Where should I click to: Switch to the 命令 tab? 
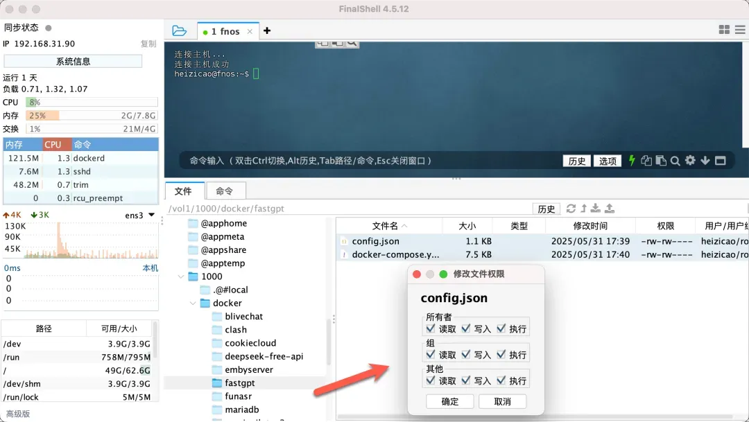coord(225,191)
